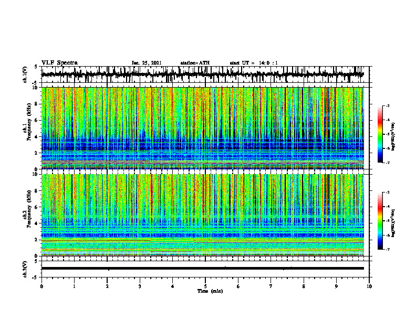Click the ch.1 spectrogram panel
This screenshot has width=416, height=321.
coord(203,128)
